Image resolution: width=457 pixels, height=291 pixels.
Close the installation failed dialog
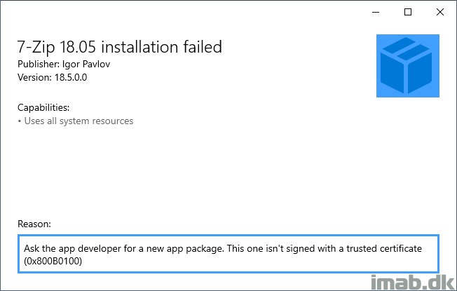click(439, 12)
